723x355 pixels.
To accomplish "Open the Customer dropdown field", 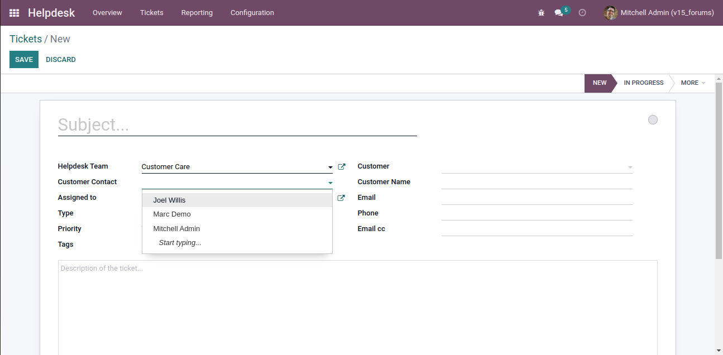I will (x=537, y=166).
